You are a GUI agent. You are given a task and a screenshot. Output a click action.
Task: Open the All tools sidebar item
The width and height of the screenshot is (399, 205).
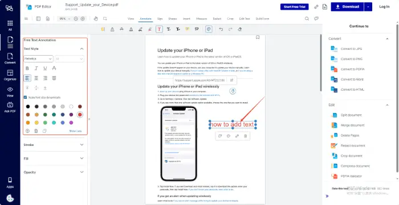pos(10,26)
